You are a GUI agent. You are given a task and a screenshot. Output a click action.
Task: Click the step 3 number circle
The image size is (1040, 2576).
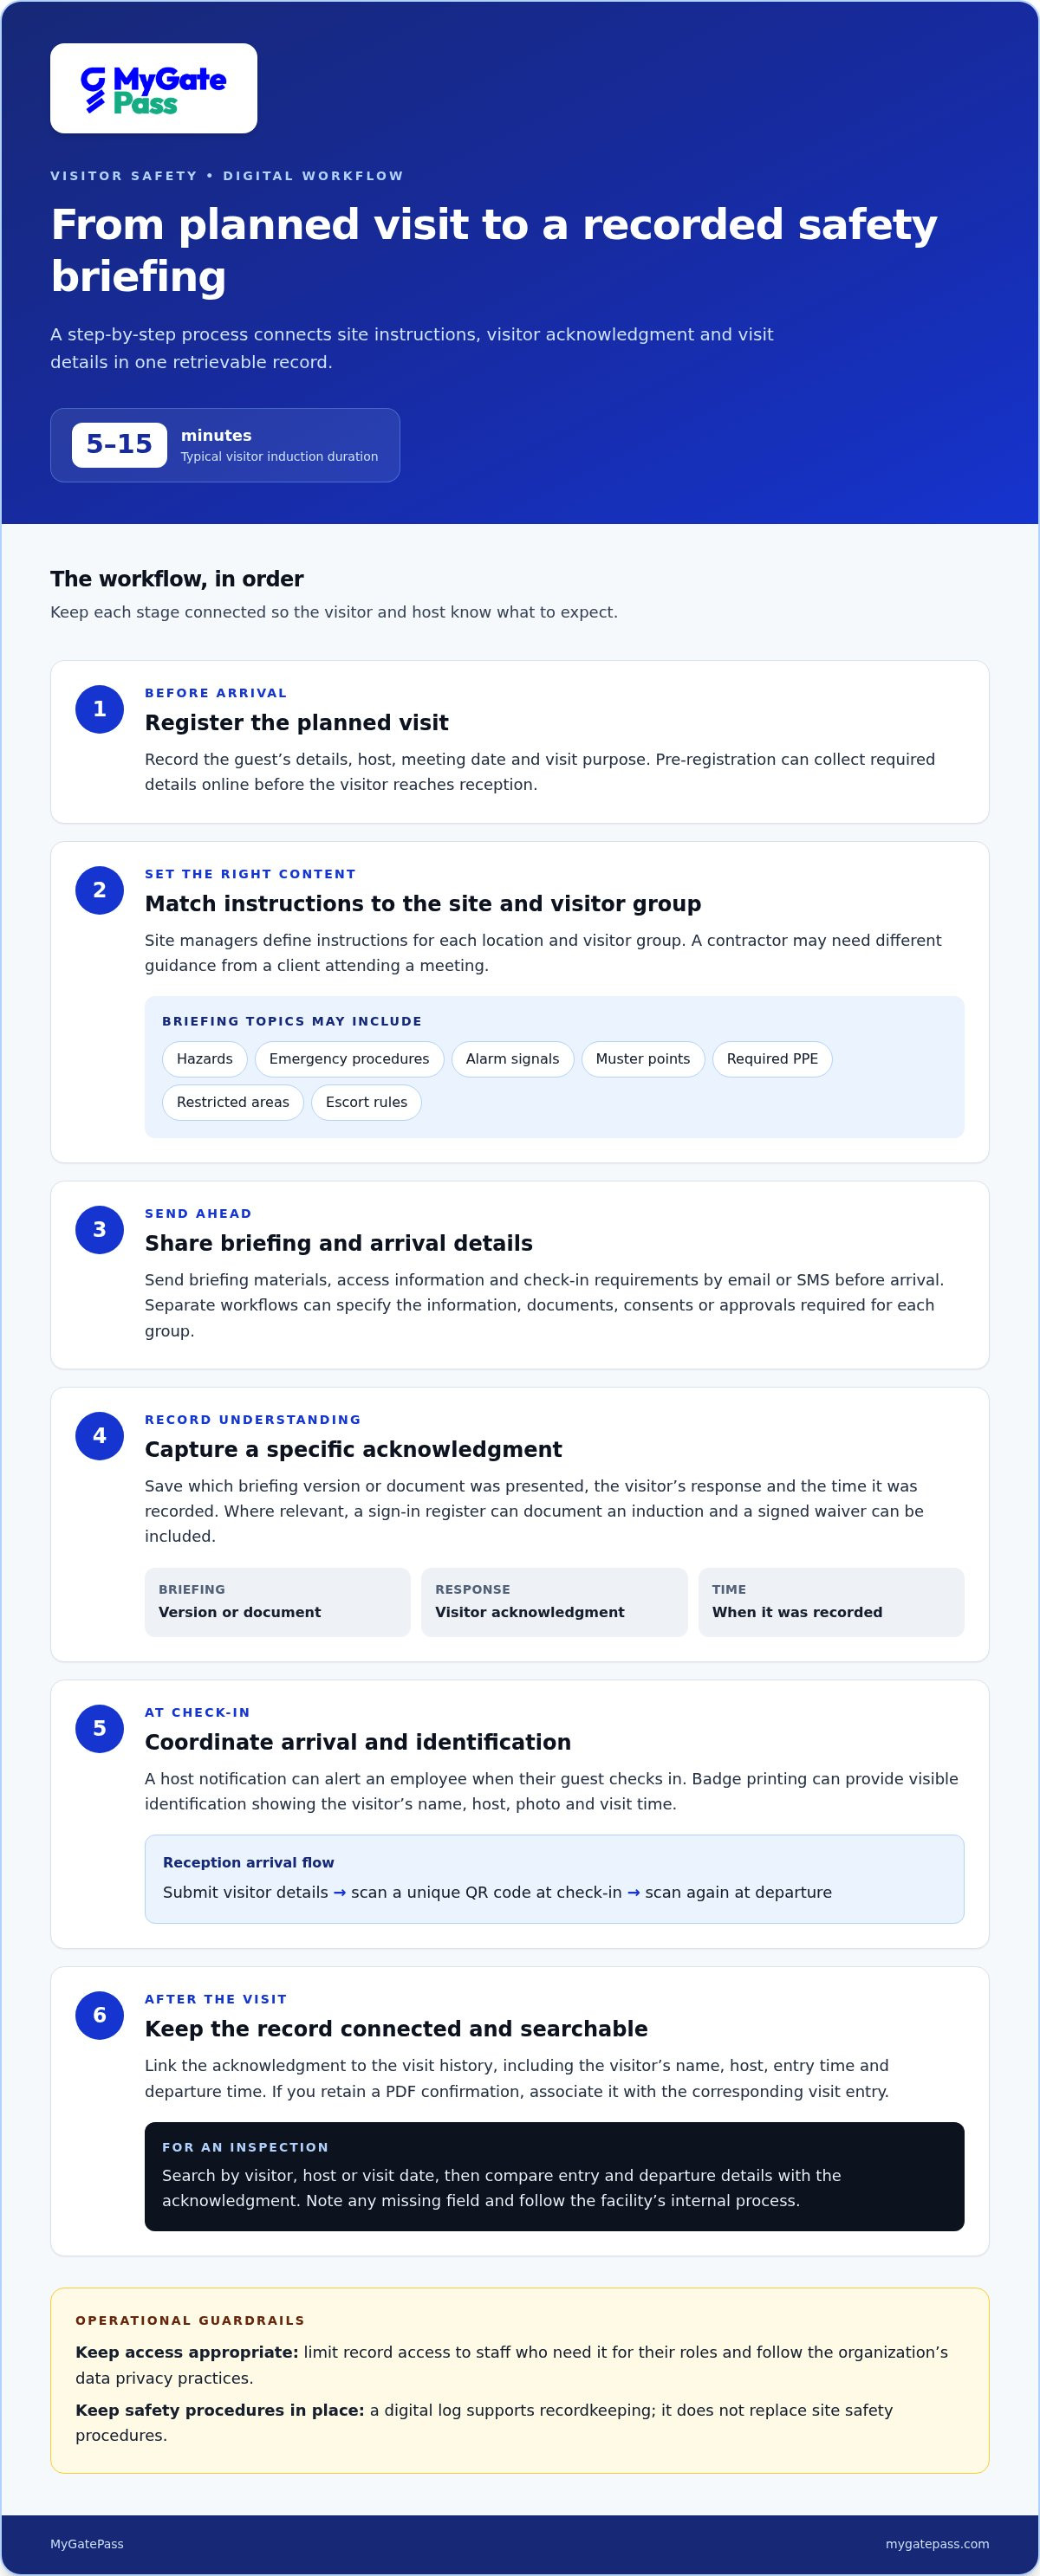(x=99, y=1230)
